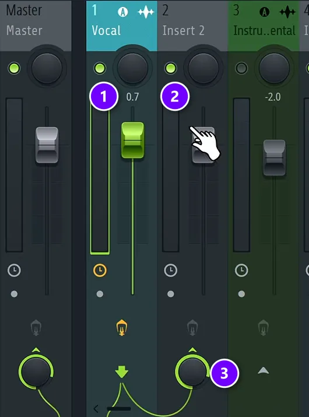
Task: Toggle the small dot button on Master track
Action: point(14,294)
